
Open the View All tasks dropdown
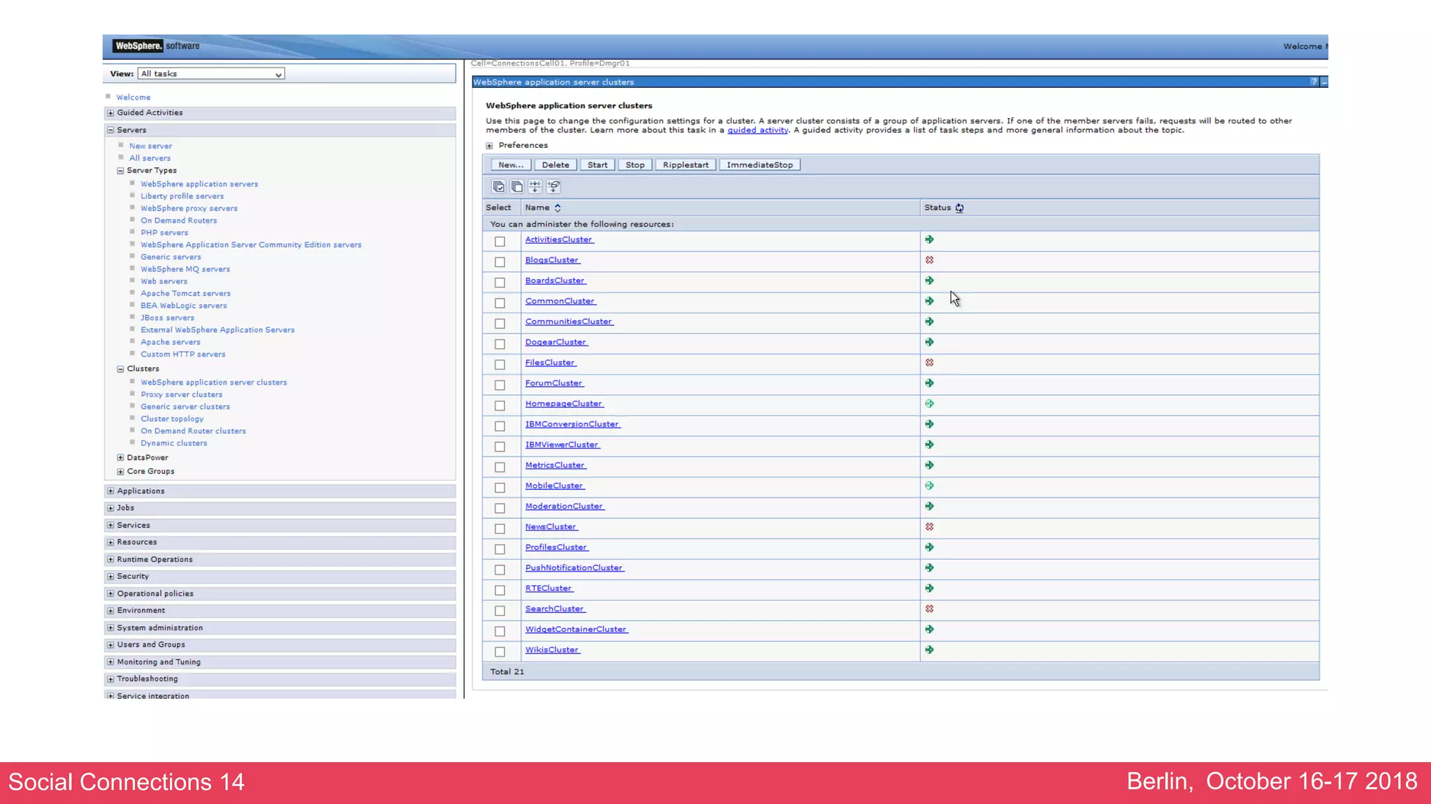211,74
